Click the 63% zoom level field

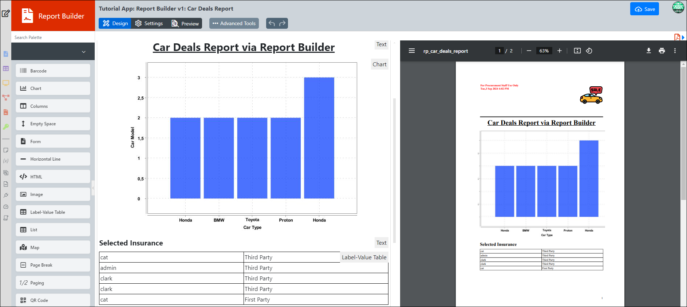click(x=544, y=51)
